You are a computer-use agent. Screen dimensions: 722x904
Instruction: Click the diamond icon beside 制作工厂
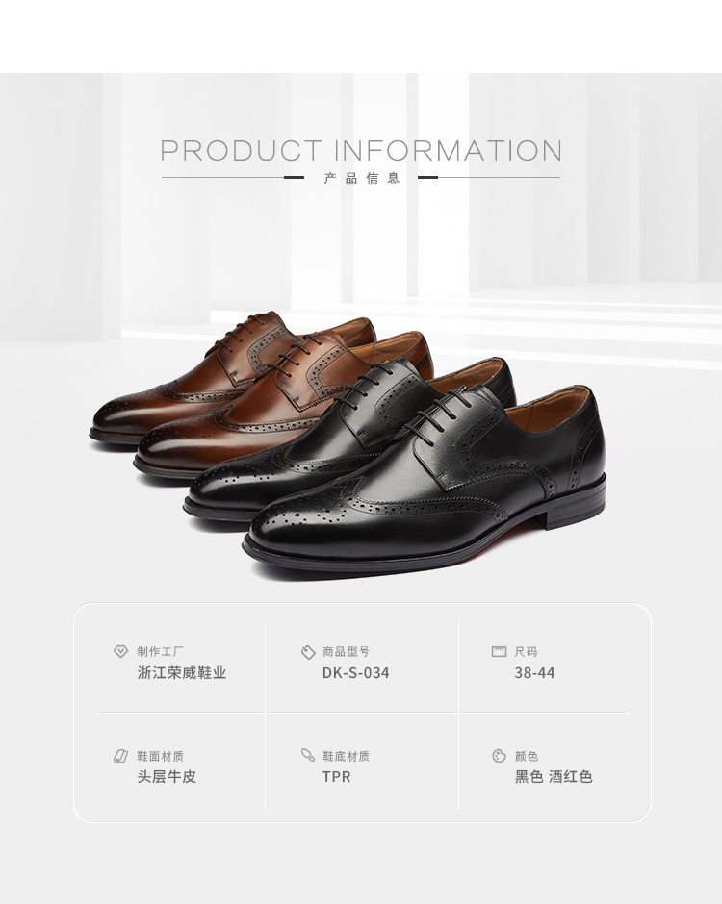pyautogui.click(x=120, y=651)
